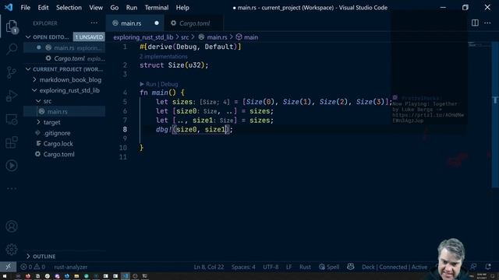
Task: Open errors and warnings count in status bar
Action: [33, 267]
